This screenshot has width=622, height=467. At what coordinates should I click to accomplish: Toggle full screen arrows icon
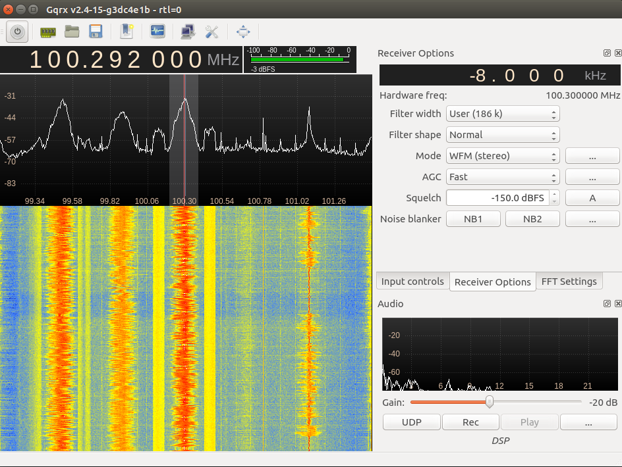pyautogui.click(x=243, y=32)
